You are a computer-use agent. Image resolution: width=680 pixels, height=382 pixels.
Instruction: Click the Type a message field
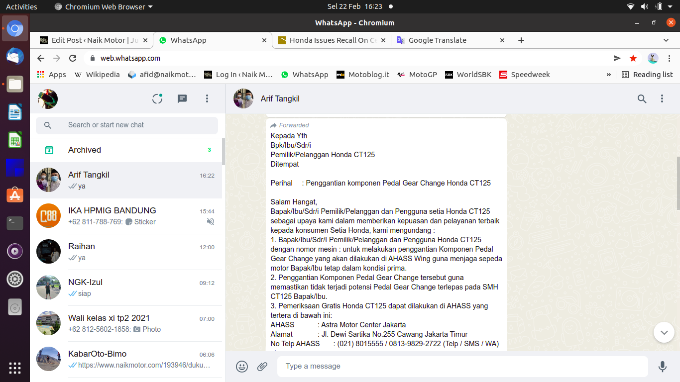point(463,367)
